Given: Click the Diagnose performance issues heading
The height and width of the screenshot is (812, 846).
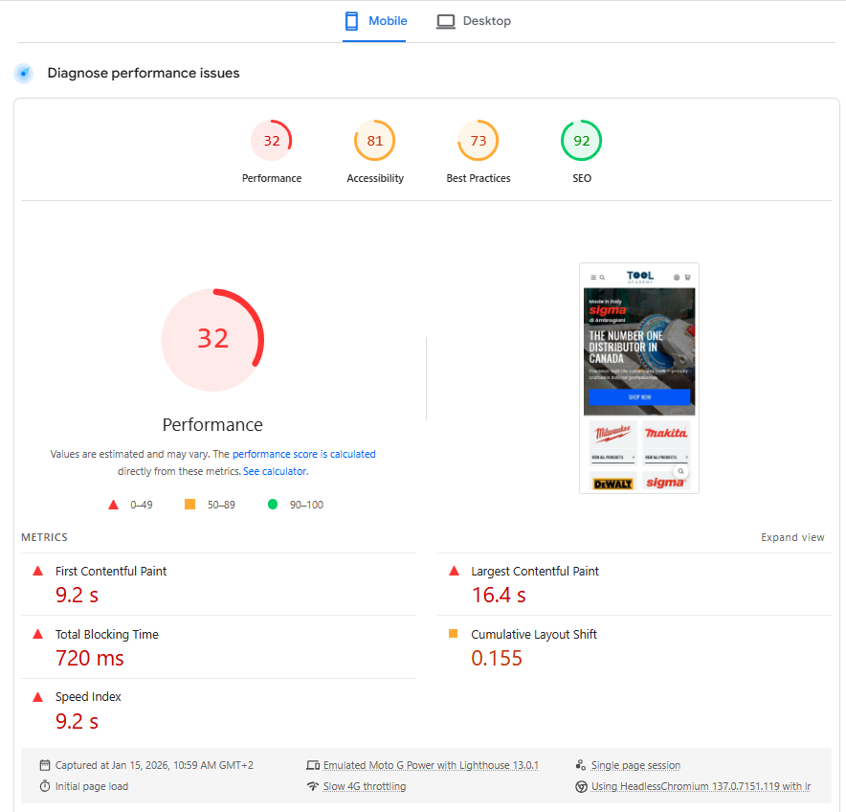Looking at the screenshot, I should [144, 73].
